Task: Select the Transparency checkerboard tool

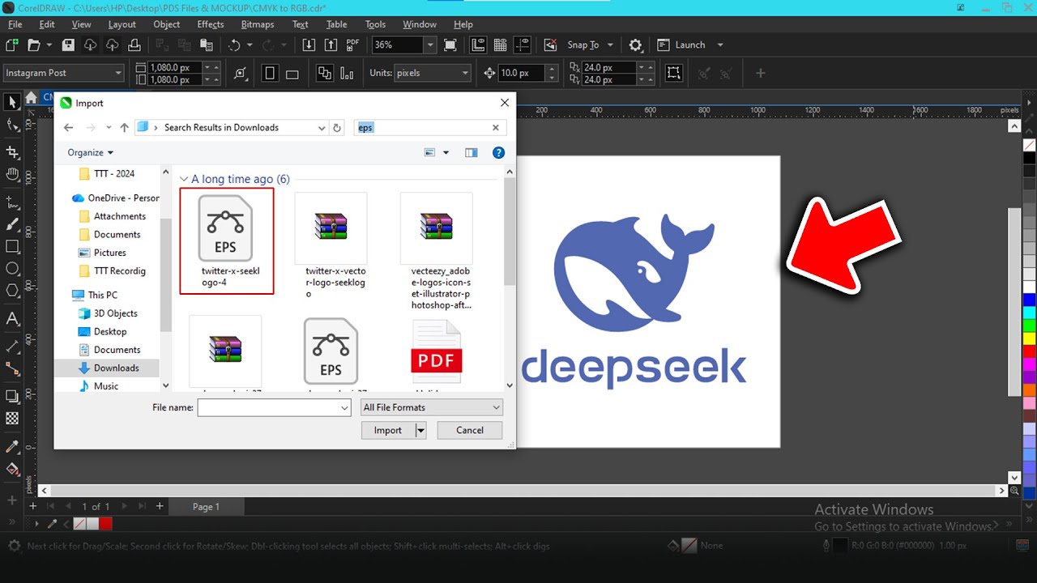Action: tap(12, 419)
